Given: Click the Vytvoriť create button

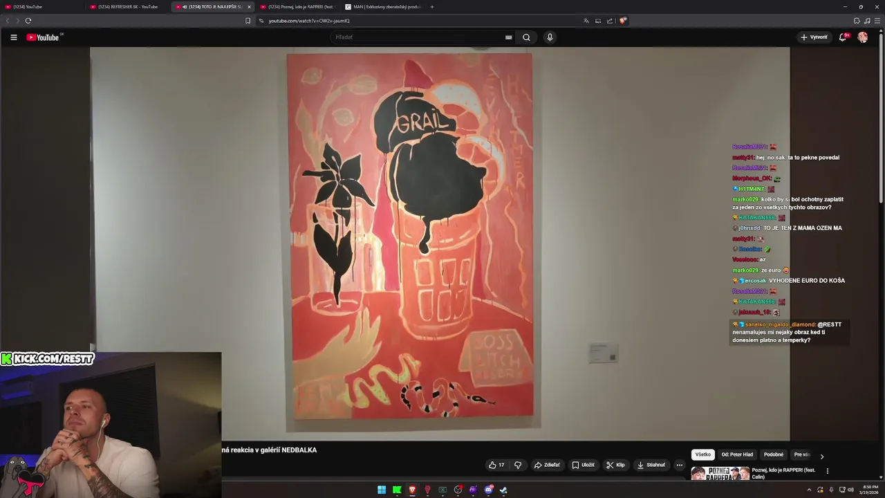Looking at the screenshot, I should 814,37.
